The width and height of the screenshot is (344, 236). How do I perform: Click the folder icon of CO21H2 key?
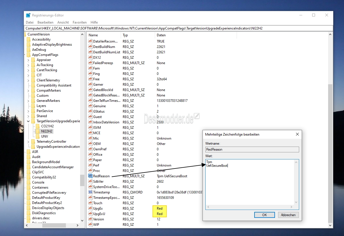tap(37, 126)
